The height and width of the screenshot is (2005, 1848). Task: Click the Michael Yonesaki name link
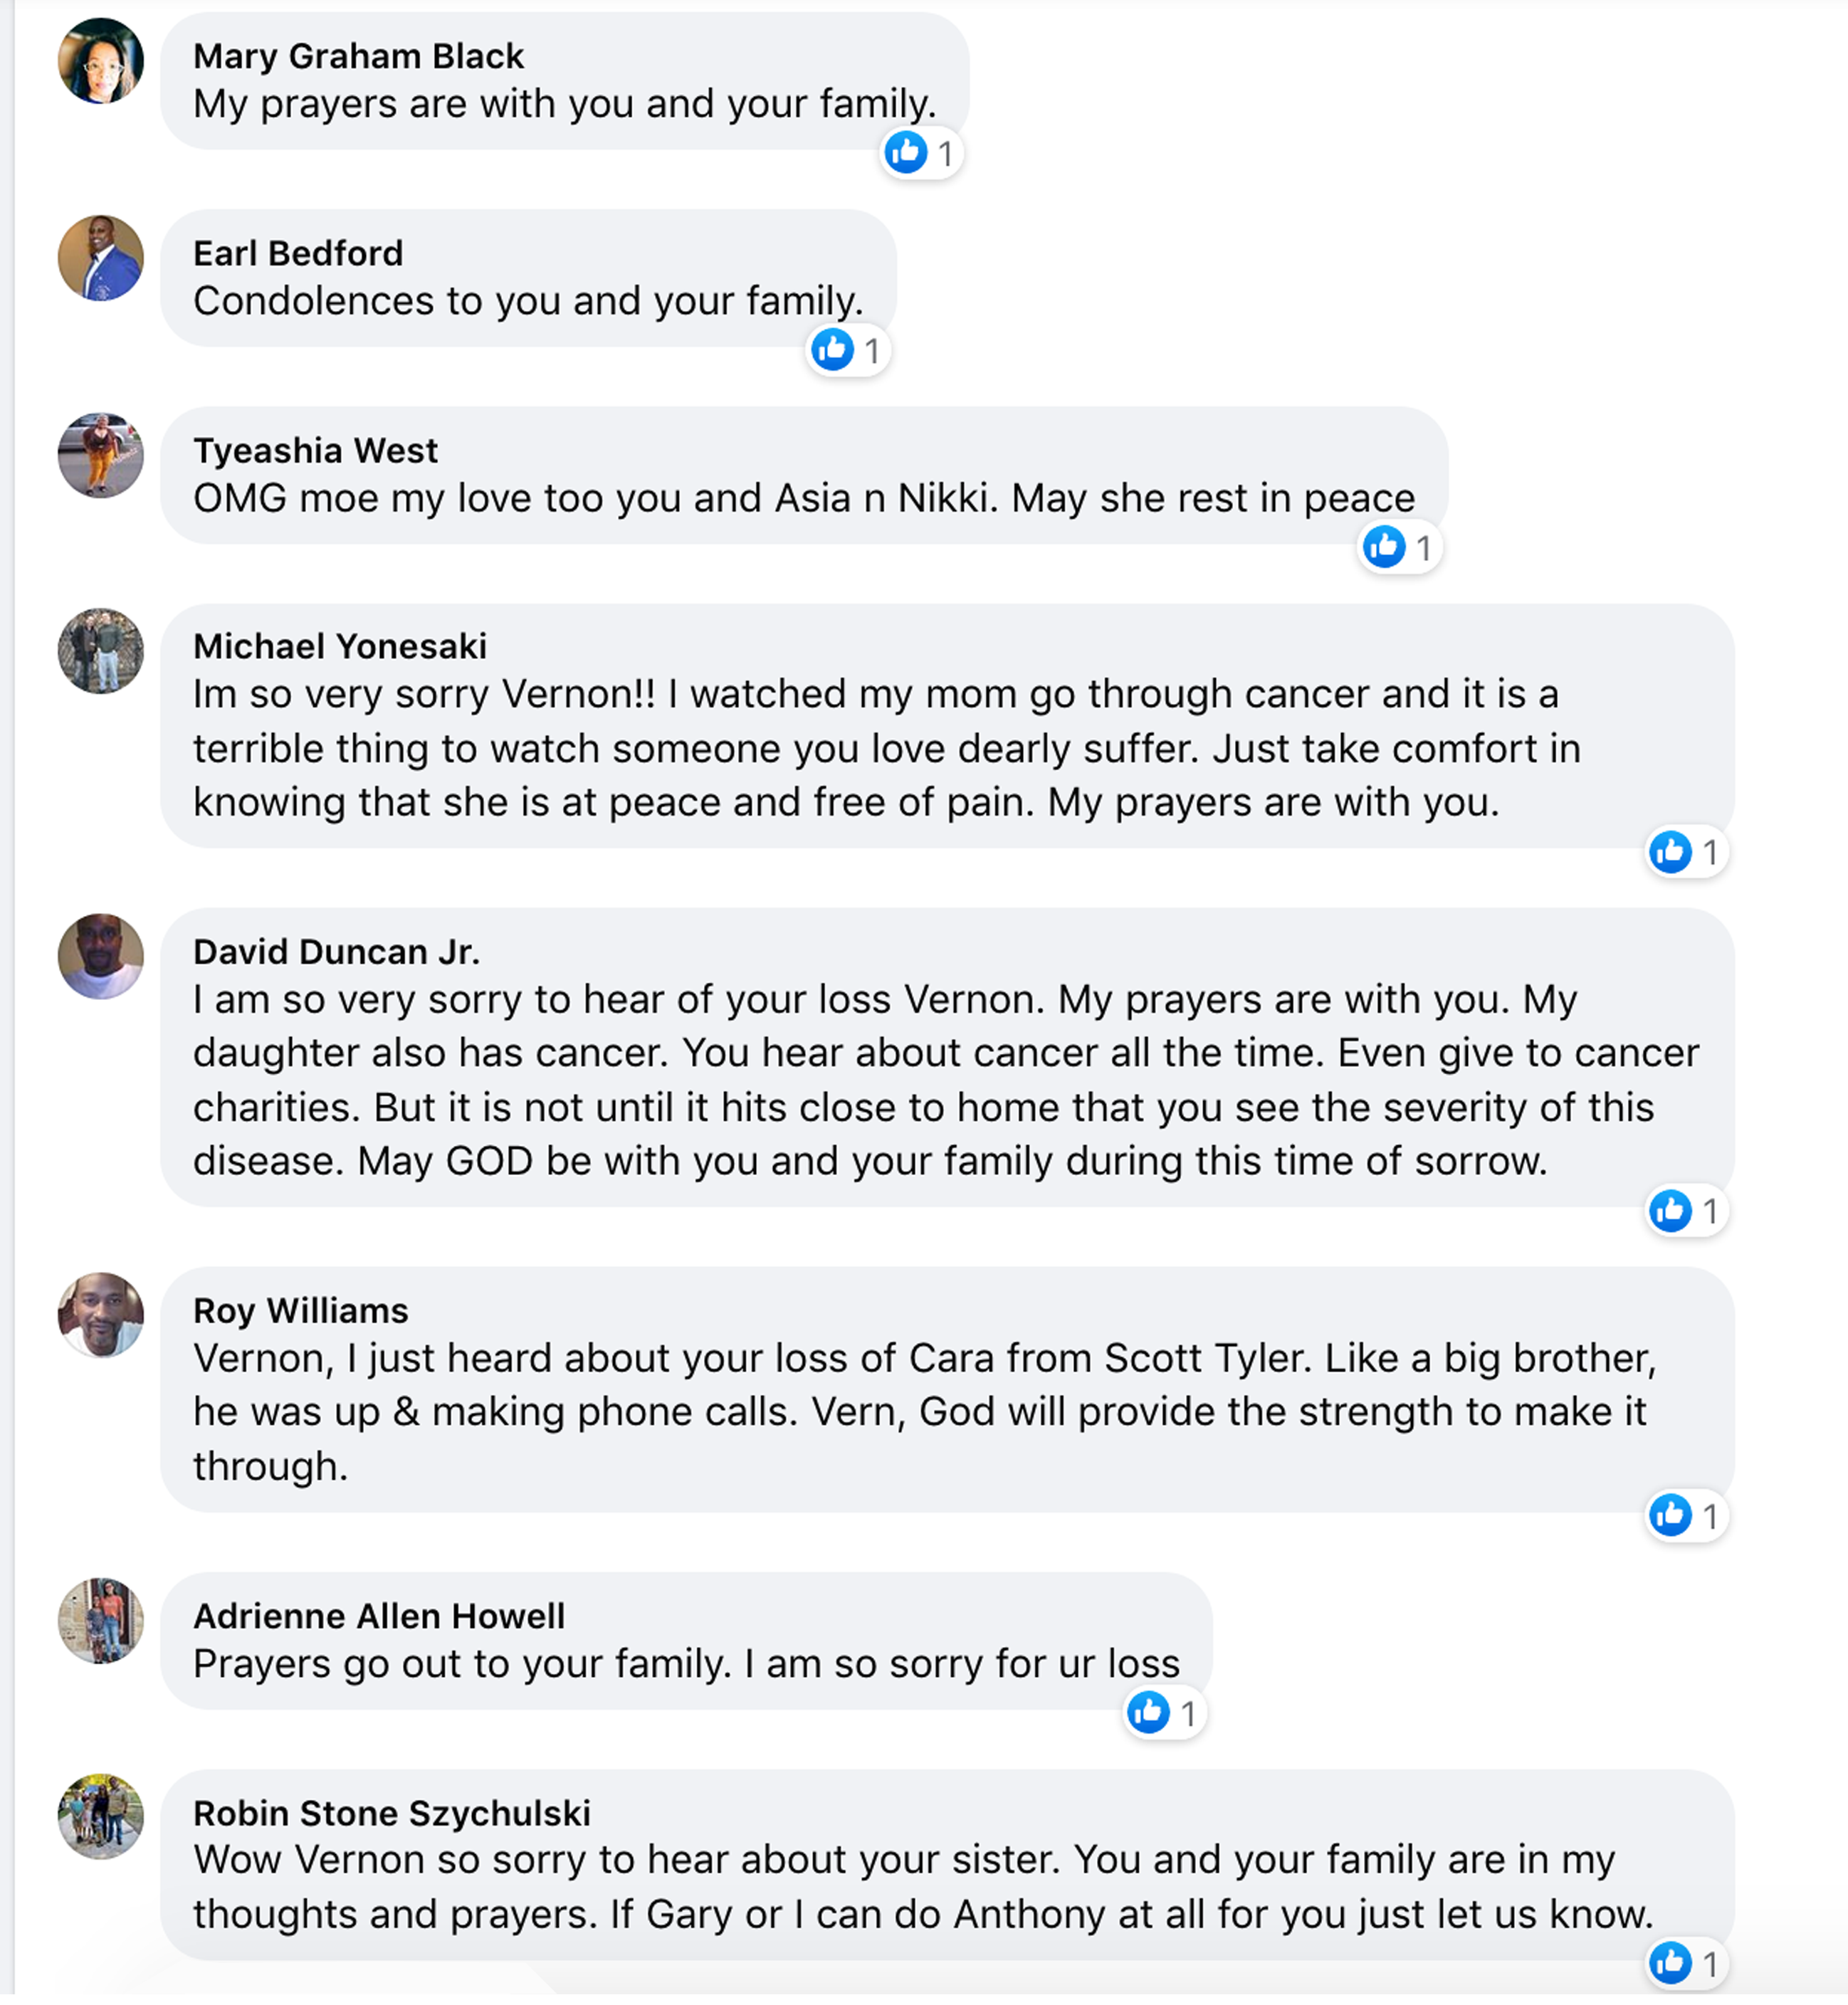coord(340,646)
